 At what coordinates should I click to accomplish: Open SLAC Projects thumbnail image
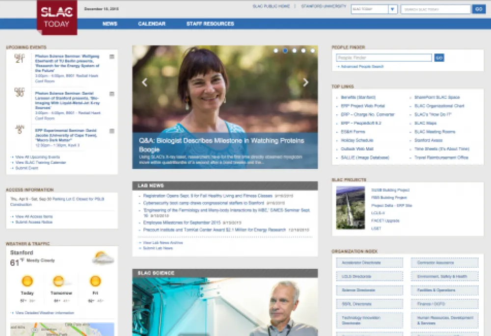tap(351, 207)
